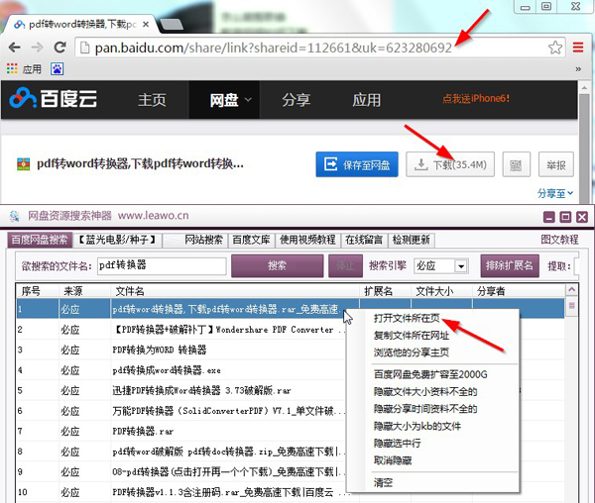Open the Chrome hamburger menu

click(578, 48)
